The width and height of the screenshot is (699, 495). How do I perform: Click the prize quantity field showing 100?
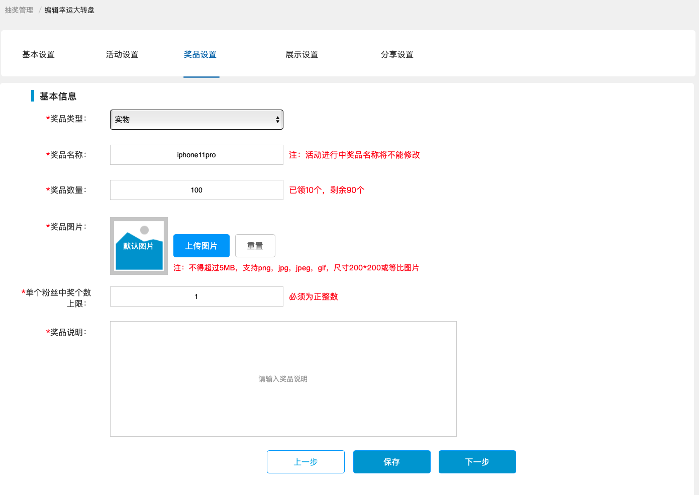(x=196, y=190)
